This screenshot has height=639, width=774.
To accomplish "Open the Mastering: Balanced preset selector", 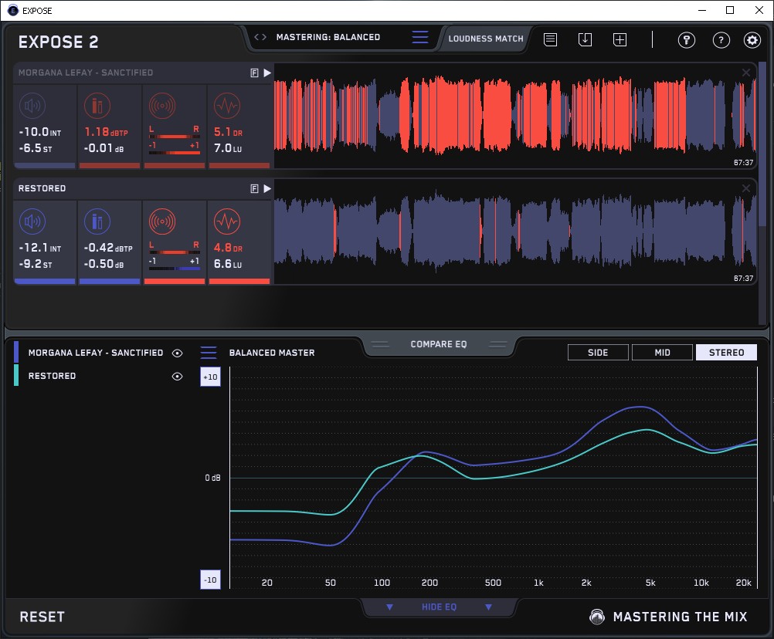I will pos(328,37).
